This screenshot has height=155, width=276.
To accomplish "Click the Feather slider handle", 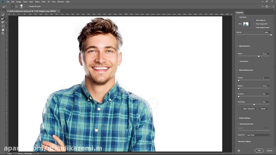I will (x=239, y=89).
